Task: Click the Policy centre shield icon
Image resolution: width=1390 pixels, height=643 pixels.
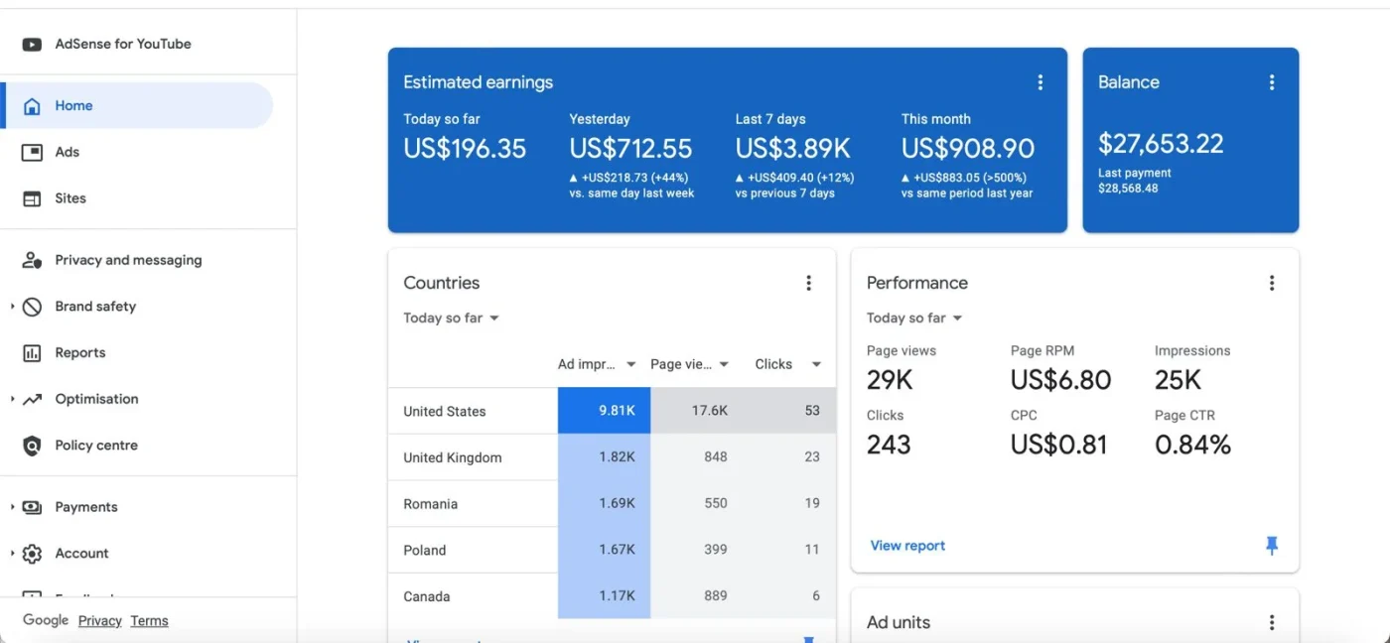Action: tap(32, 446)
